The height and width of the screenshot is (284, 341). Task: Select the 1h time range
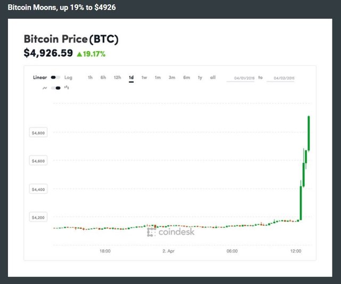pyautogui.click(x=90, y=78)
